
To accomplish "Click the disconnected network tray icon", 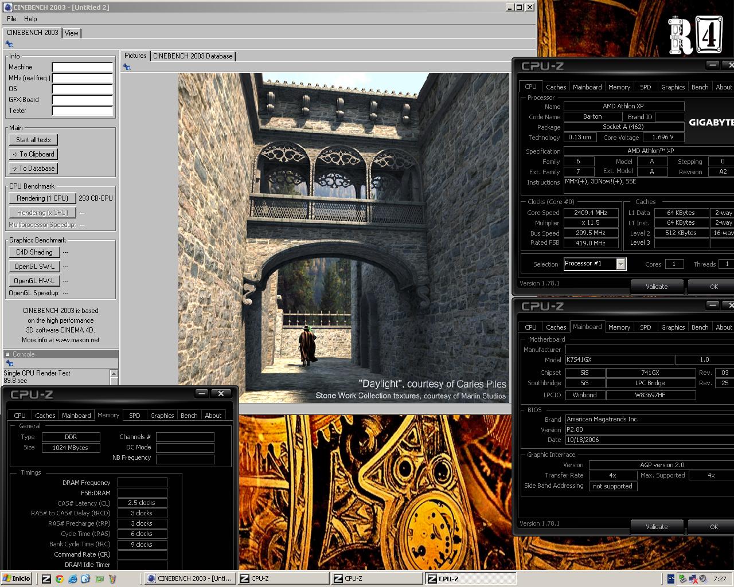I will point(693,579).
